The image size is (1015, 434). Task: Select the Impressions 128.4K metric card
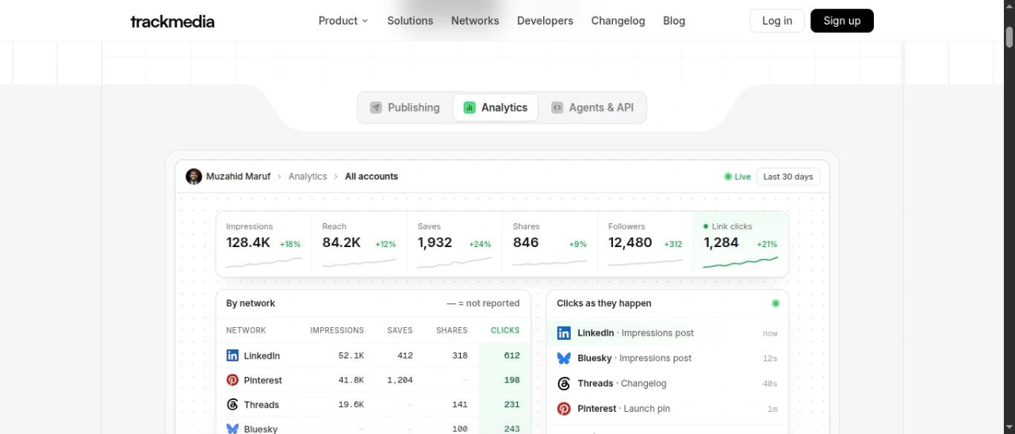[264, 244]
